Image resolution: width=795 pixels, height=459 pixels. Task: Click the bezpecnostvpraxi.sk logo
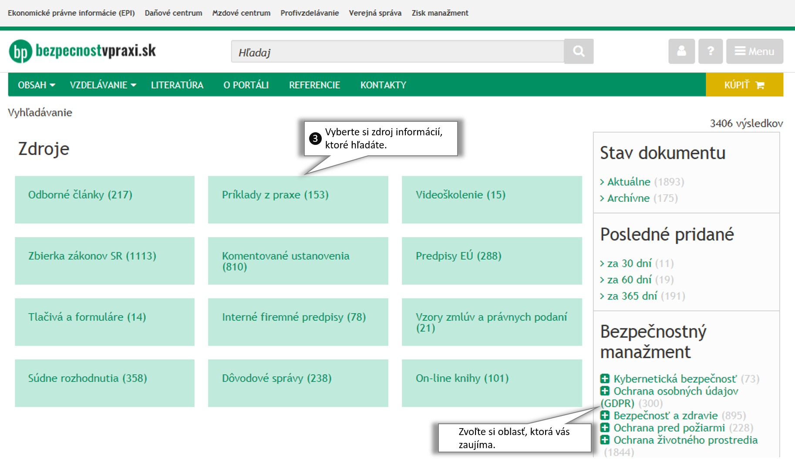click(x=83, y=51)
